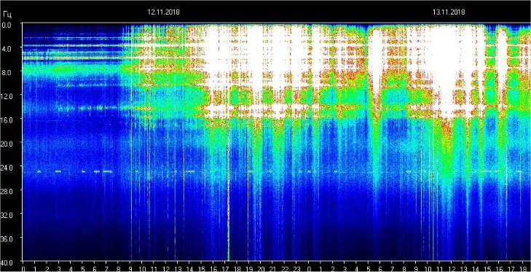Select the 8.0 frequency axis label
The height and width of the screenshot is (272, 531).
tap(7, 72)
